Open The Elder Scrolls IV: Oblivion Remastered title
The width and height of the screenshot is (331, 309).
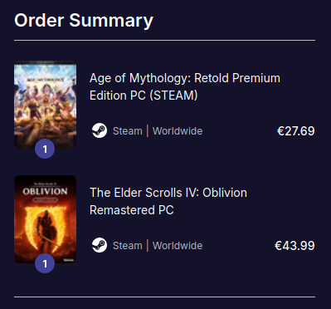[x=168, y=201]
